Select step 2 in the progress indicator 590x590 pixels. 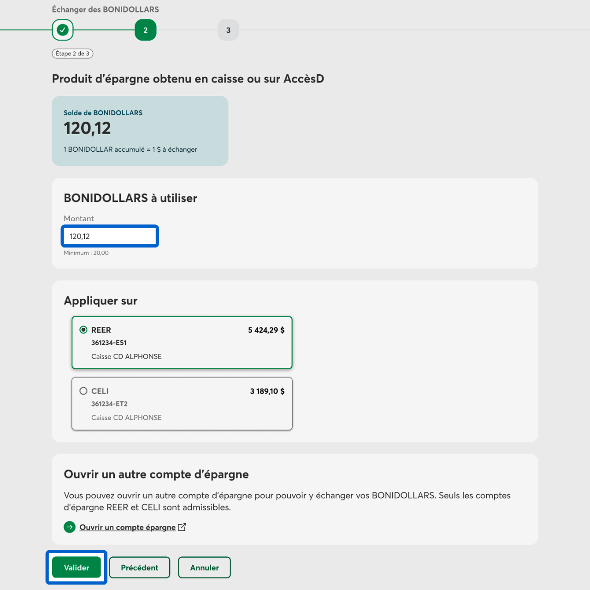[145, 30]
